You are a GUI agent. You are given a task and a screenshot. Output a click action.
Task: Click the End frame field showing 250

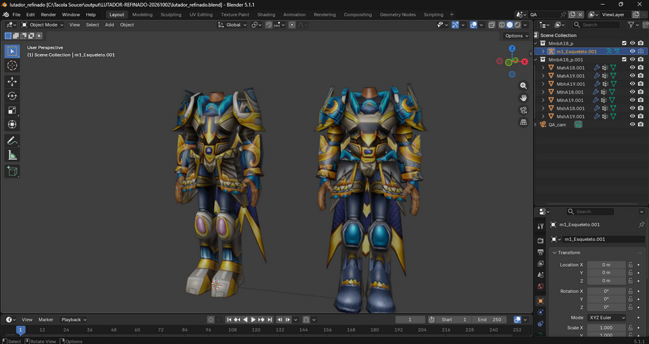pos(489,319)
